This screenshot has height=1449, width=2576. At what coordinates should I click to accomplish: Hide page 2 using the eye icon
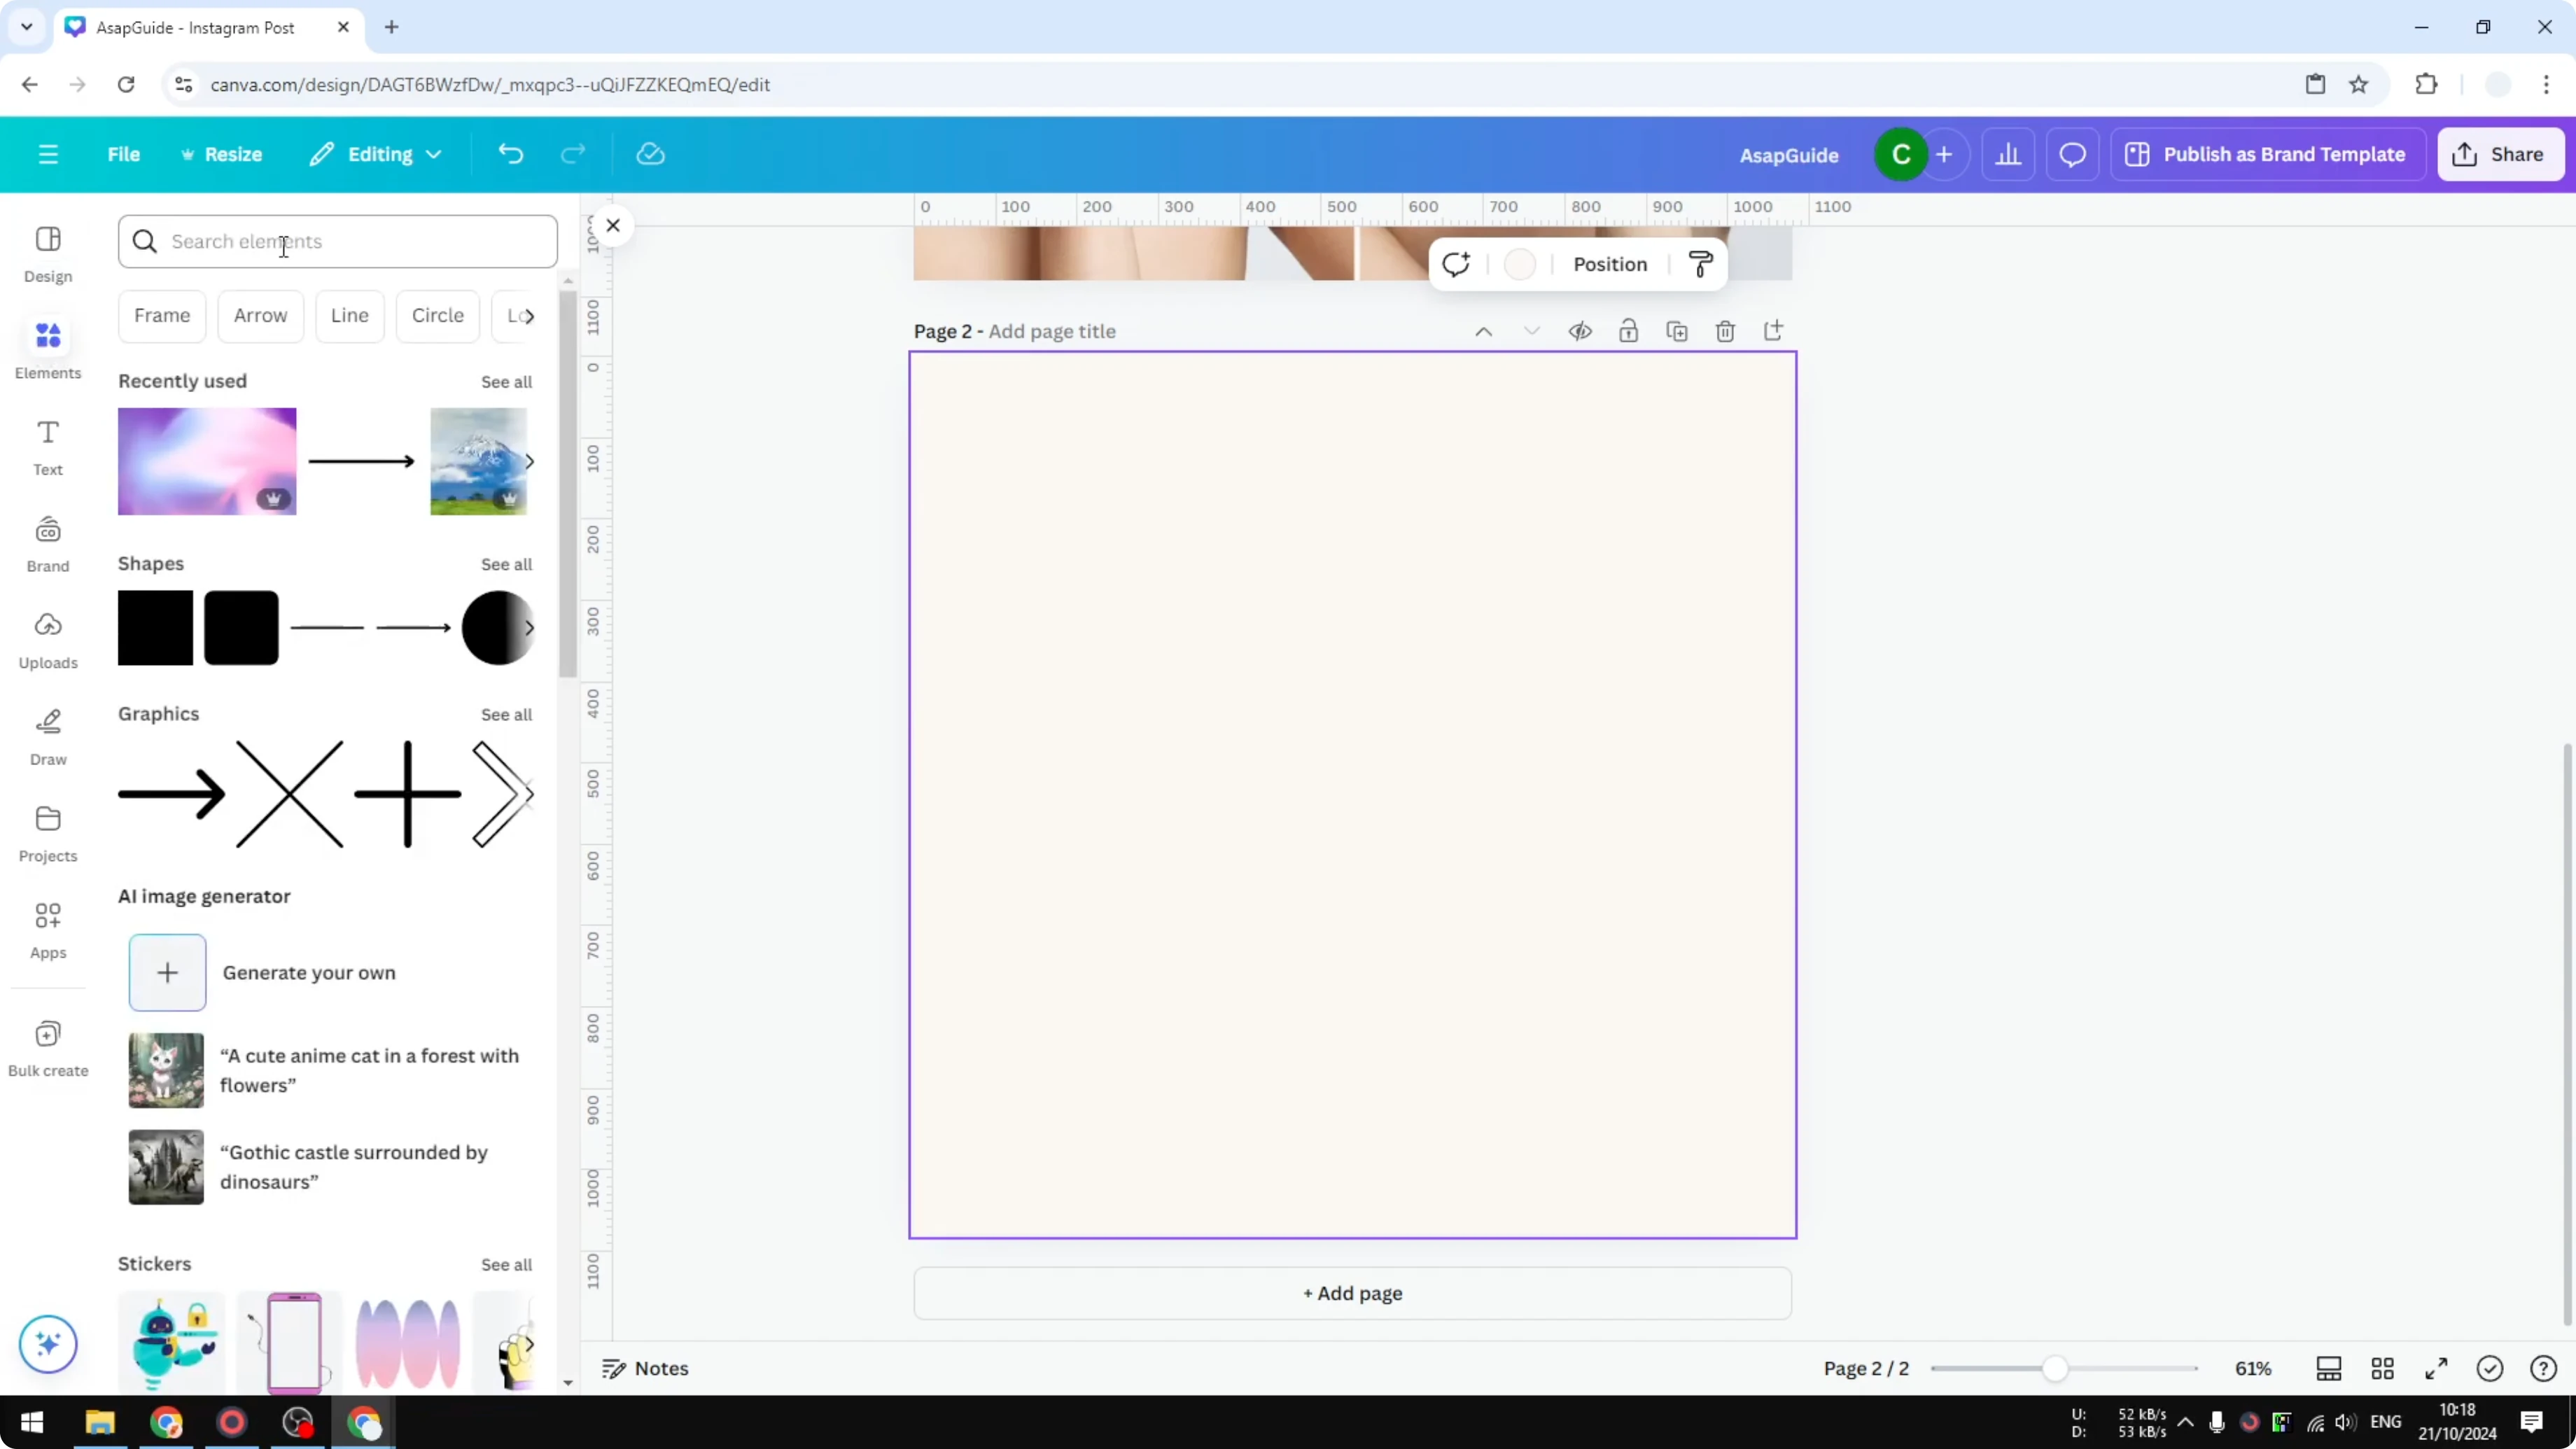click(x=1580, y=330)
